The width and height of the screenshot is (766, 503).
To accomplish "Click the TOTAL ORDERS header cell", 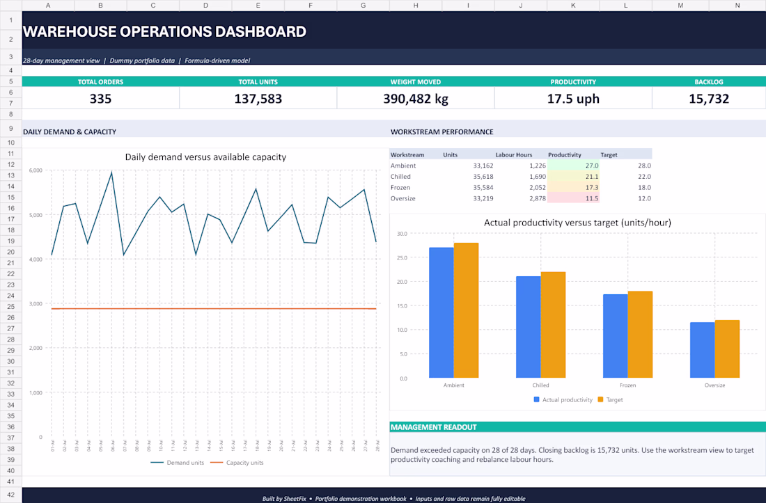I will [x=101, y=82].
